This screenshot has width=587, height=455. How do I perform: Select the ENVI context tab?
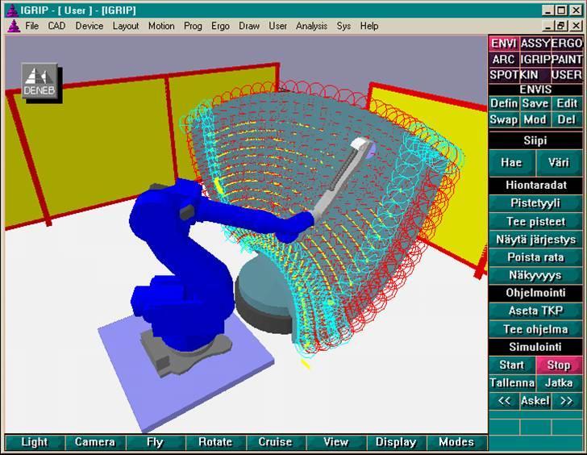[504, 44]
